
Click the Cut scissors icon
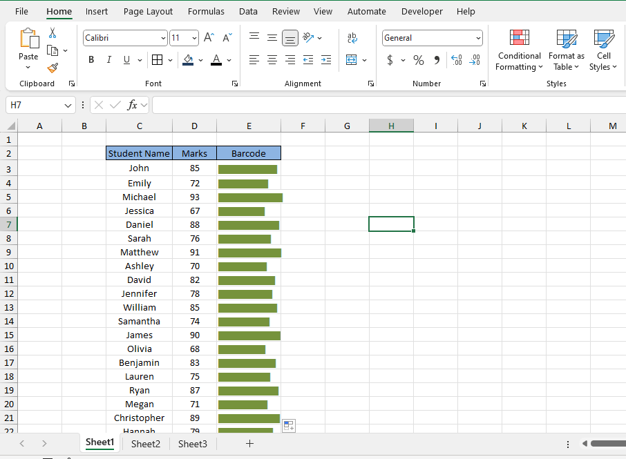[x=51, y=32]
